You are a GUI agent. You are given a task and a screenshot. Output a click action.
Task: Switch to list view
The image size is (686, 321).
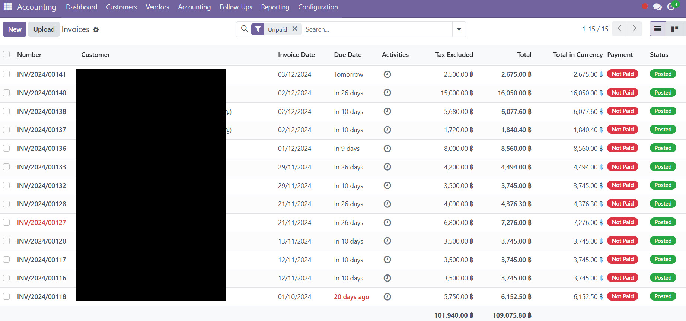[657, 29]
